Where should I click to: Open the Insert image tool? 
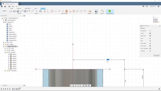click(x=96, y=11)
